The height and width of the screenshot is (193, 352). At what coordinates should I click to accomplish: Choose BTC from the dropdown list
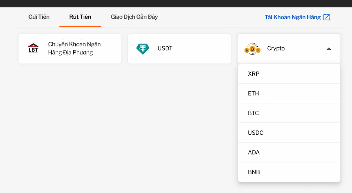(x=253, y=113)
